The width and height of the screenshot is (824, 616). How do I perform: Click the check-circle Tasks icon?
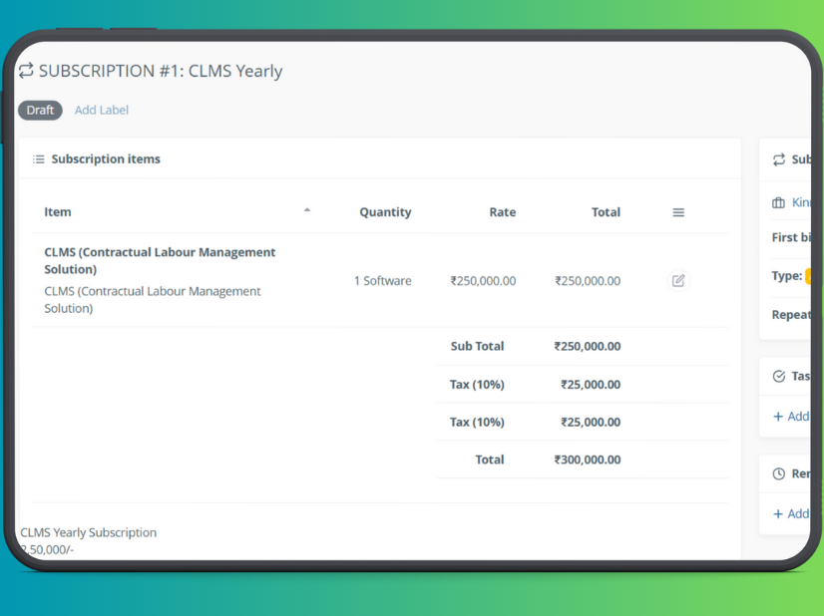779,377
